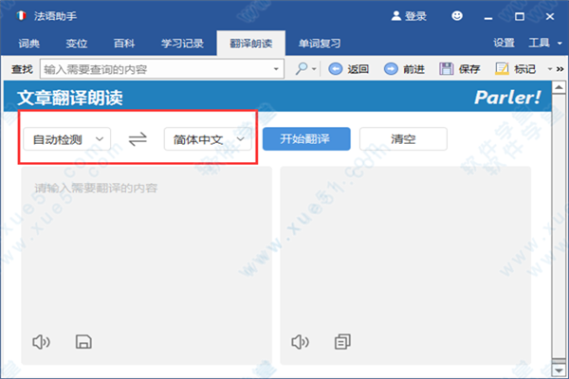Maximize the 法语助手 window
569x379 pixels.
pos(520,17)
